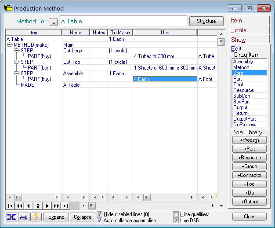Click the Use column header
Viewport: 275px width, 228px height.
coord(165,33)
